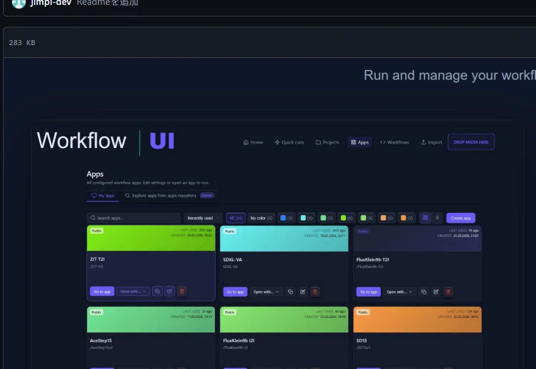Click DROP MEDIA HERE area
This screenshot has width=536, height=369.
471,142
